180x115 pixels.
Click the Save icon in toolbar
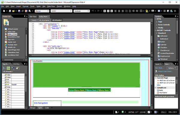(19, 11)
